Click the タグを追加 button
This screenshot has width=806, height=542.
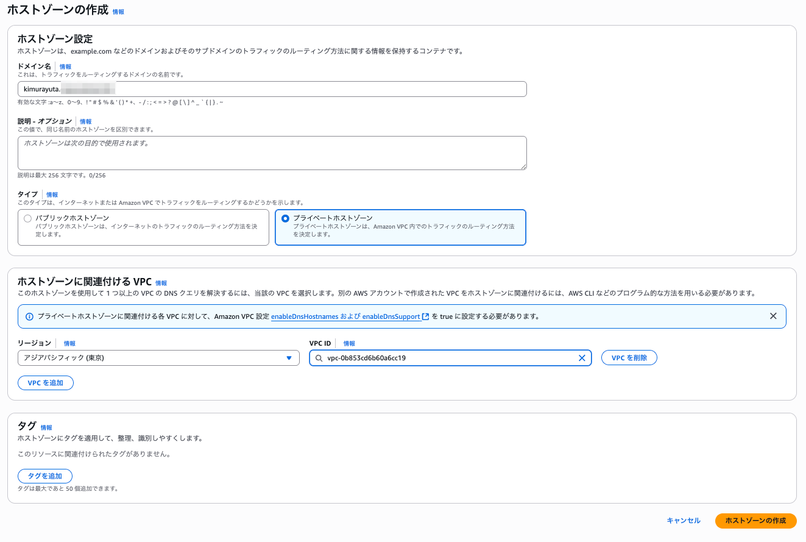tap(45, 476)
